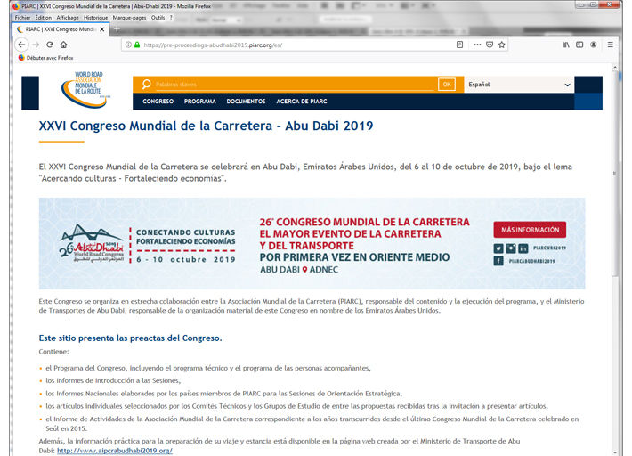Click the XXVI Congreso Mundial page heading
Image resolution: width=632 pixels, height=456 pixels.
pyautogui.click(x=206, y=126)
